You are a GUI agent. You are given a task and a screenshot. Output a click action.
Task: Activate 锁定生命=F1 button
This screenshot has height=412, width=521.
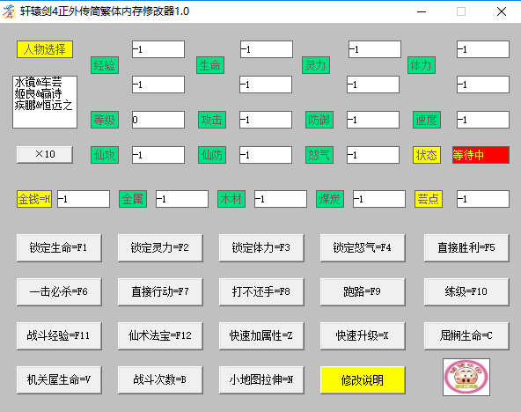point(59,248)
